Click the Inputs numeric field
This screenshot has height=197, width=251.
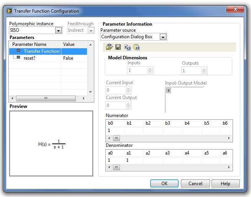(x=137, y=70)
